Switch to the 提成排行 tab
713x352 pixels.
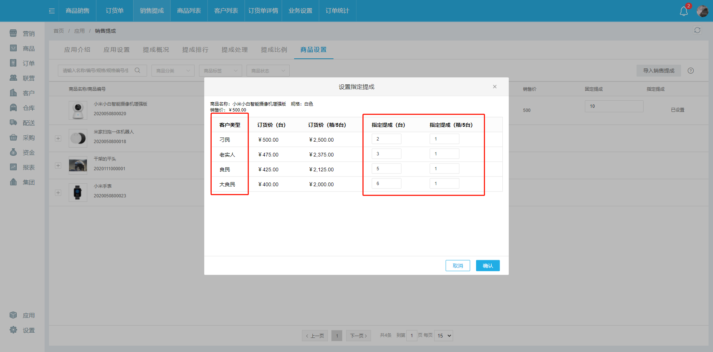(x=195, y=49)
